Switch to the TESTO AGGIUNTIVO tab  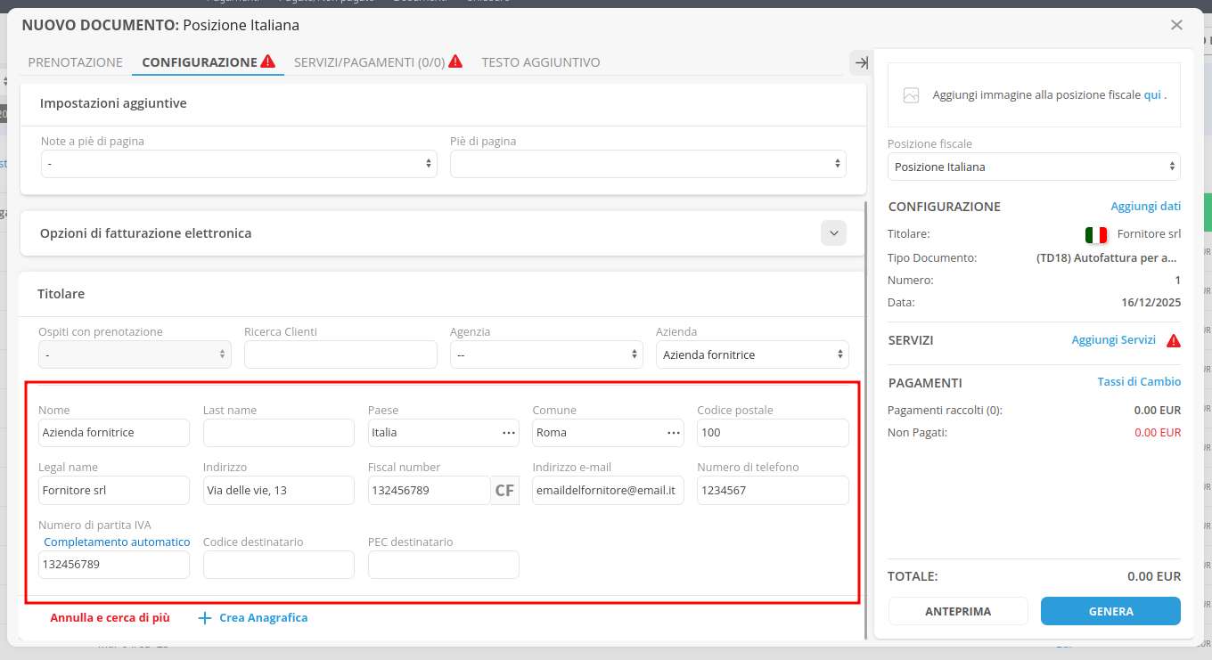[540, 62]
